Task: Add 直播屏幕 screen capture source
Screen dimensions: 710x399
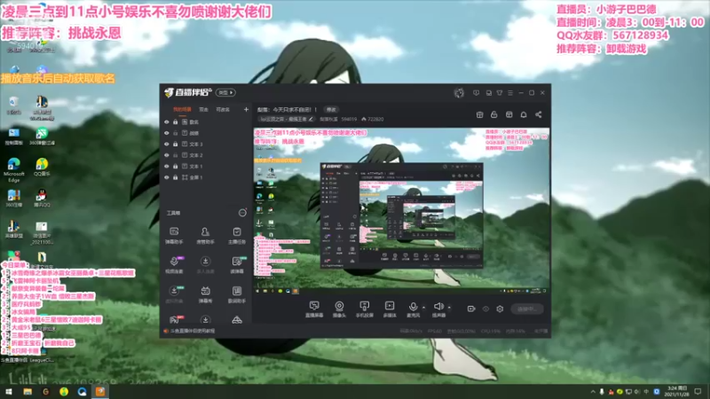Action: [x=314, y=309]
